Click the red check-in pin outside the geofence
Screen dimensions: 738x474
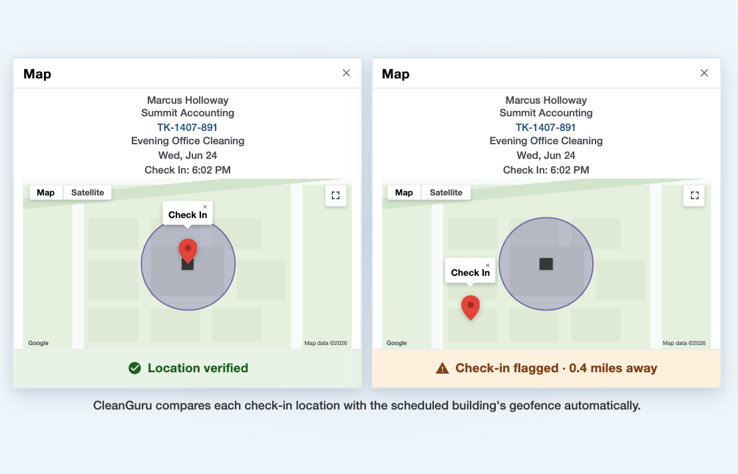coord(470,308)
